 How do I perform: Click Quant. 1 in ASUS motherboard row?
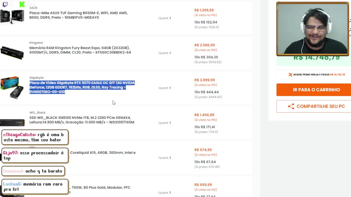click(x=165, y=18)
